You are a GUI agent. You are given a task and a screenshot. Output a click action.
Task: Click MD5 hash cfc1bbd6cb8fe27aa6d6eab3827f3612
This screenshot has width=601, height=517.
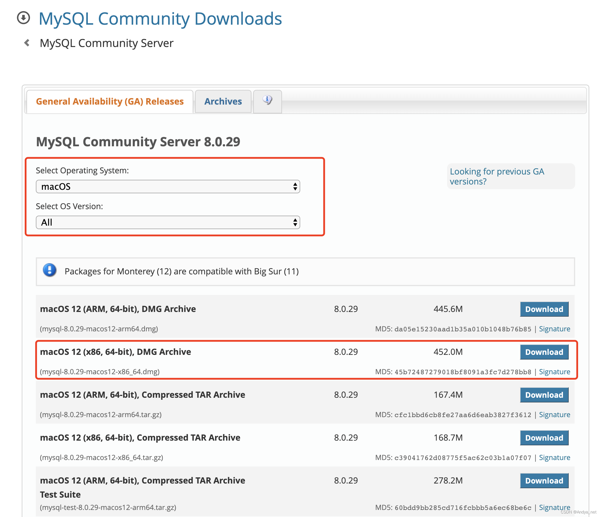coord(463,415)
